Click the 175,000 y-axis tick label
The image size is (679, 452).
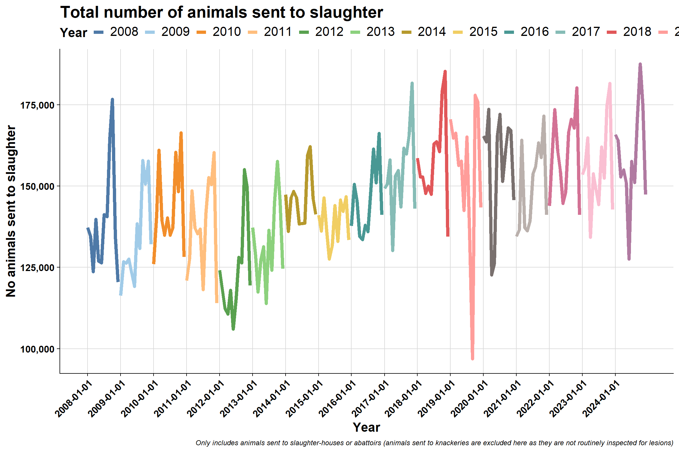pyautogui.click(x=37, y=105)
